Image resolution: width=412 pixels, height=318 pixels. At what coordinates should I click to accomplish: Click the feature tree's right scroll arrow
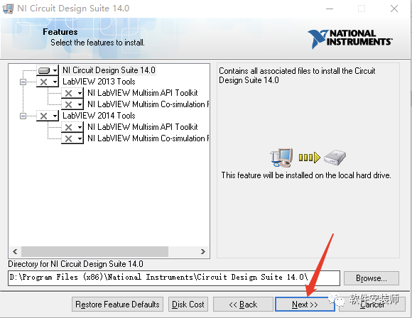pyautogui.click(x=203, y=251)
